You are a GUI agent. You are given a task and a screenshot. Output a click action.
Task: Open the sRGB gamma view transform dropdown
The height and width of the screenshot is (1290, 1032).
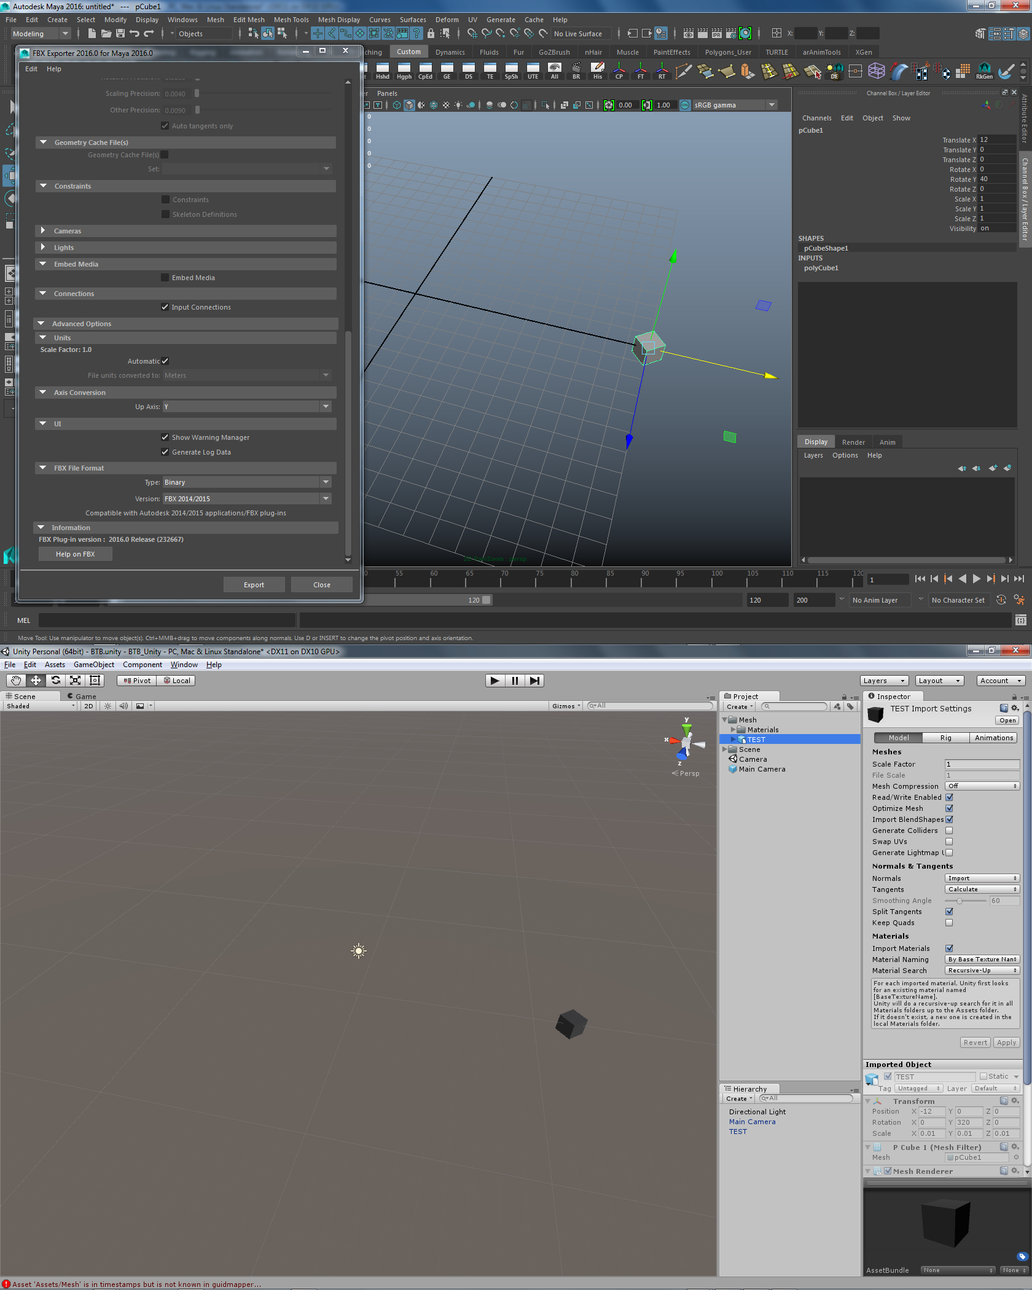click(x=734, y=105)
